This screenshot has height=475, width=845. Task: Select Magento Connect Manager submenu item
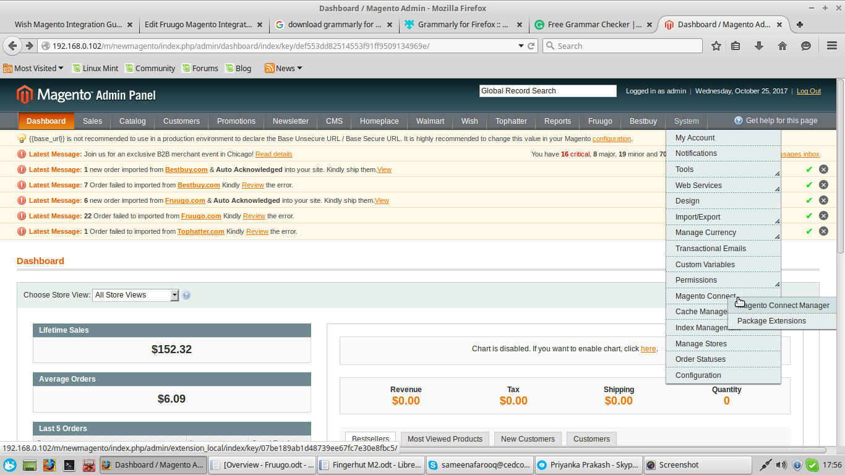pyautogui.click(x=783, y=306)
